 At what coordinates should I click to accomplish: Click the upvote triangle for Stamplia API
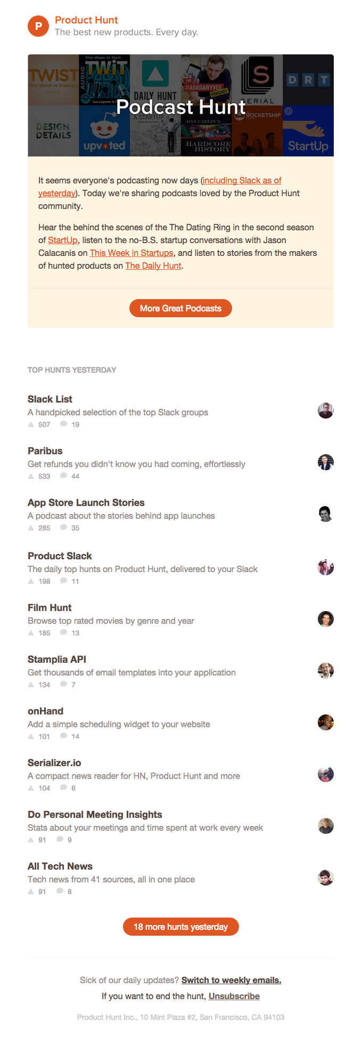[31, 685]
